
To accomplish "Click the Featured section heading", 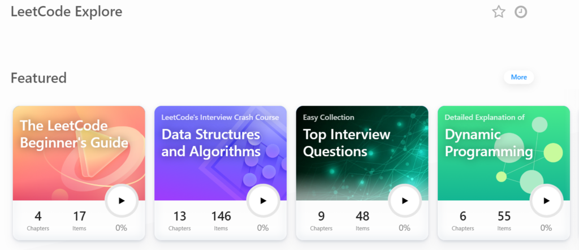I will coord(39,78).
